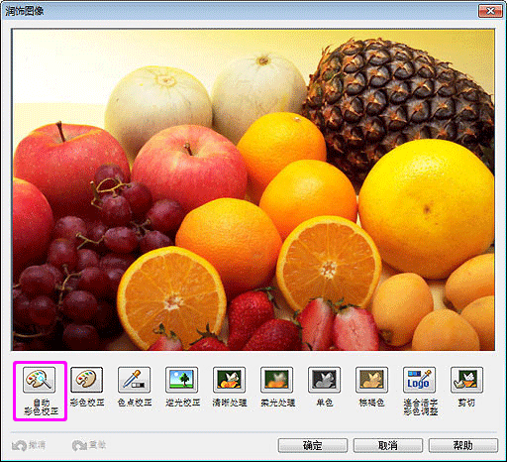Open the 彩色校正 color correction tool
The image size is (507, 462).
[x=87, y=380]
